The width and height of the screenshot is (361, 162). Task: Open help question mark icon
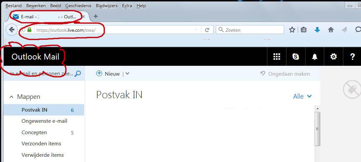point(352,56)
